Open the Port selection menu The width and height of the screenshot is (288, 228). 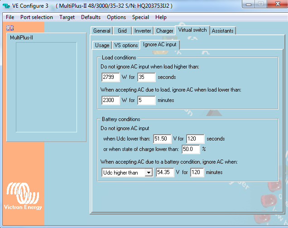click(x=37, y=17)
